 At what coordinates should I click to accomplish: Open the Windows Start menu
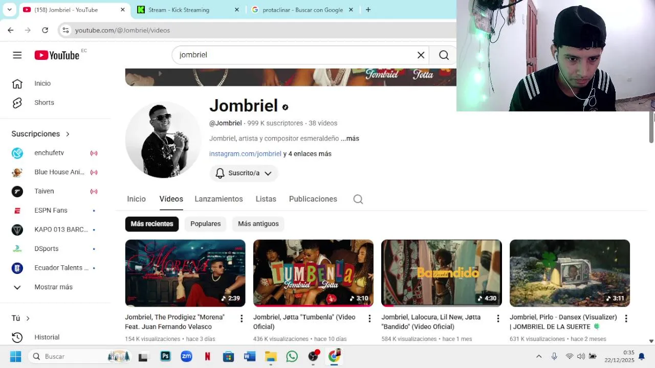point(15,356)
